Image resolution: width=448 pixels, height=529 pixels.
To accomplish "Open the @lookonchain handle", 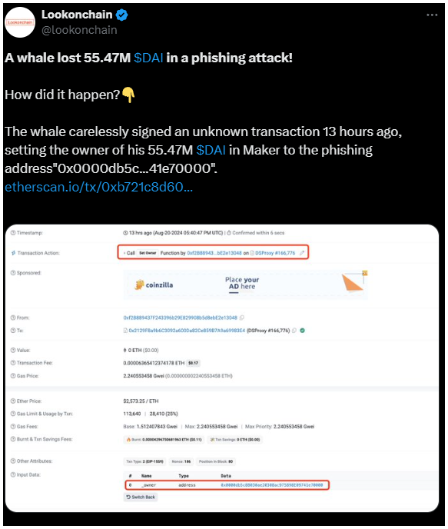I will click(x=79, y=30).
